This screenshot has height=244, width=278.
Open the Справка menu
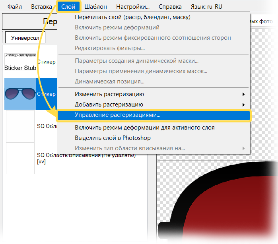pos(170,7)
